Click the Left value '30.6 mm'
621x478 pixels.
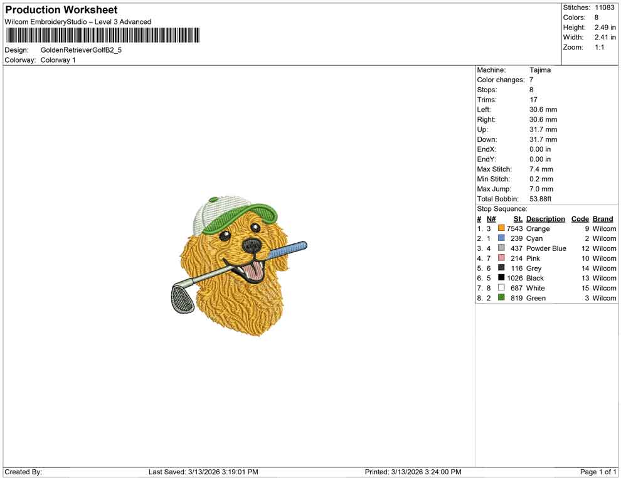[543, 110]
